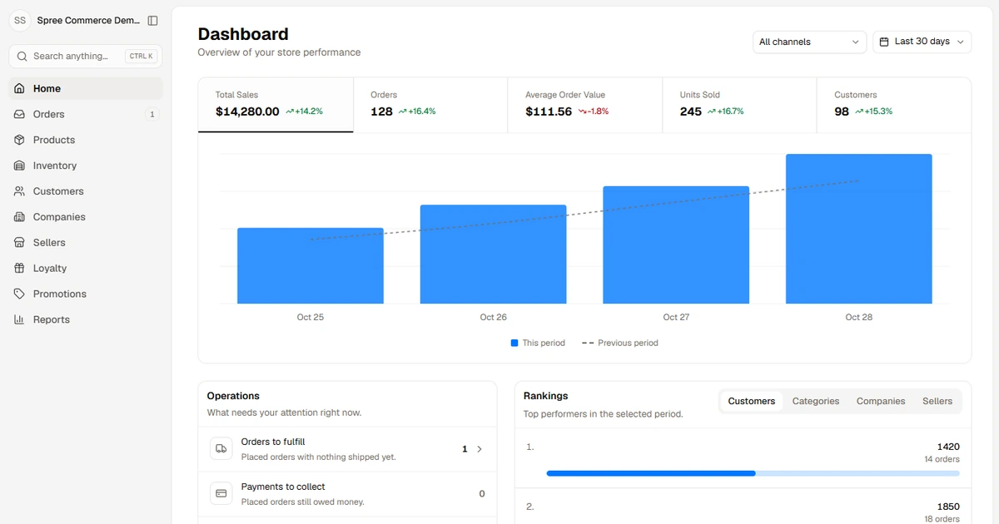999x524 pixels.
Task: Toggle the Previous period legend entry
Action: (x=619, y=343)
